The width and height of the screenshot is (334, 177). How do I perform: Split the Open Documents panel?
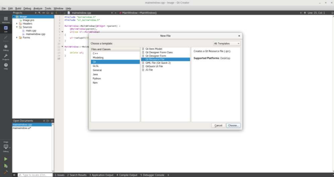pyautogui.click(x=48, y=121)
